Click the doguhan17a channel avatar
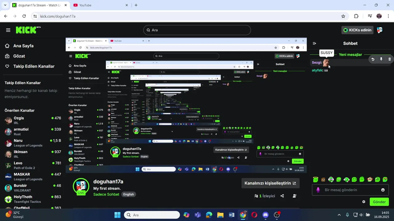Viewport: 394px width, 221px height. coord(81,186)
